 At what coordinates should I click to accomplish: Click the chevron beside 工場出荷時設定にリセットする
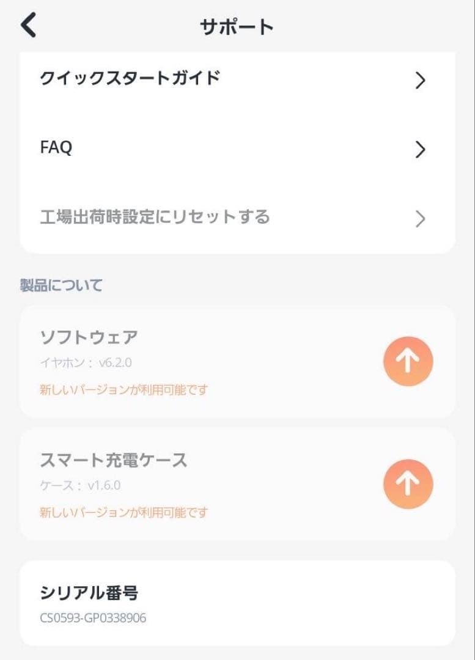click(x=420, y=219)
